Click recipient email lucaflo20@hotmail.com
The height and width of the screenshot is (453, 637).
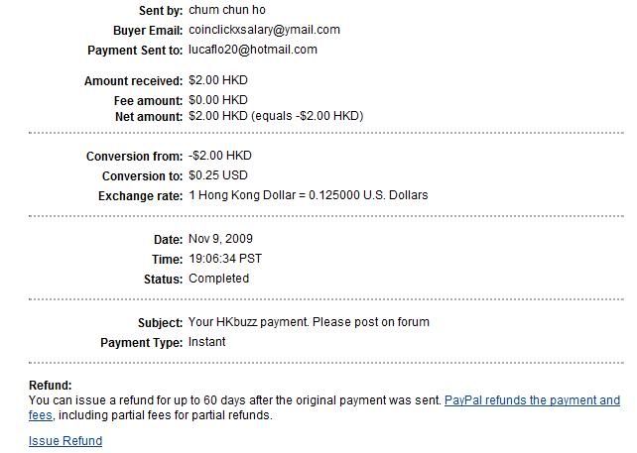[x=253, y=50]
